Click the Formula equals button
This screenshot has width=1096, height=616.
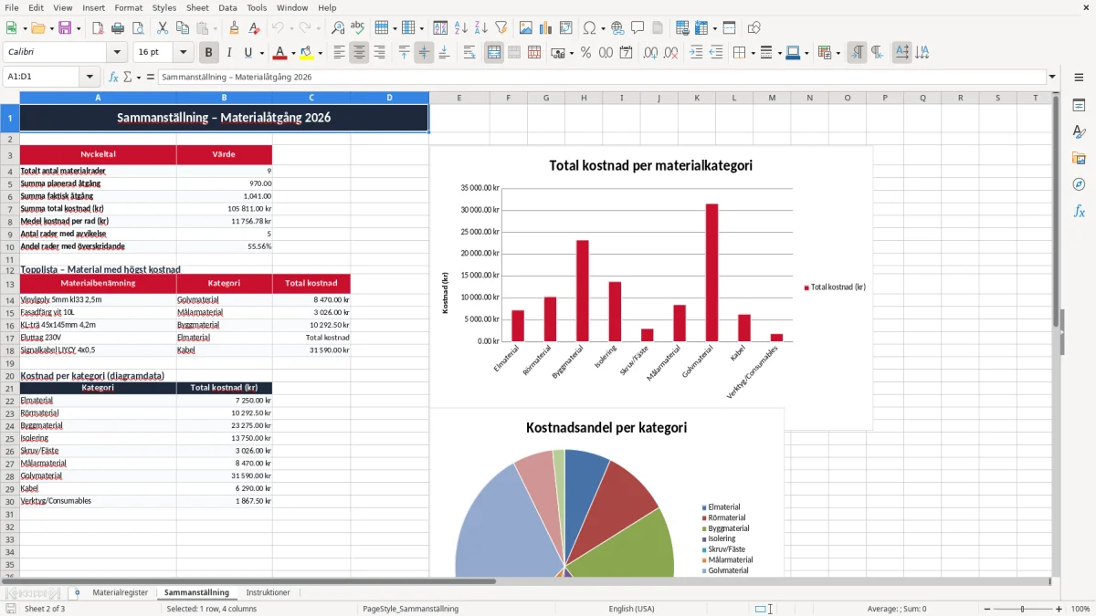150,78
